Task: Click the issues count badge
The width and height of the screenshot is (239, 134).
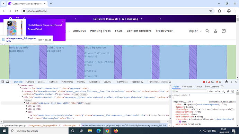Action: click(x=219, y=82)
